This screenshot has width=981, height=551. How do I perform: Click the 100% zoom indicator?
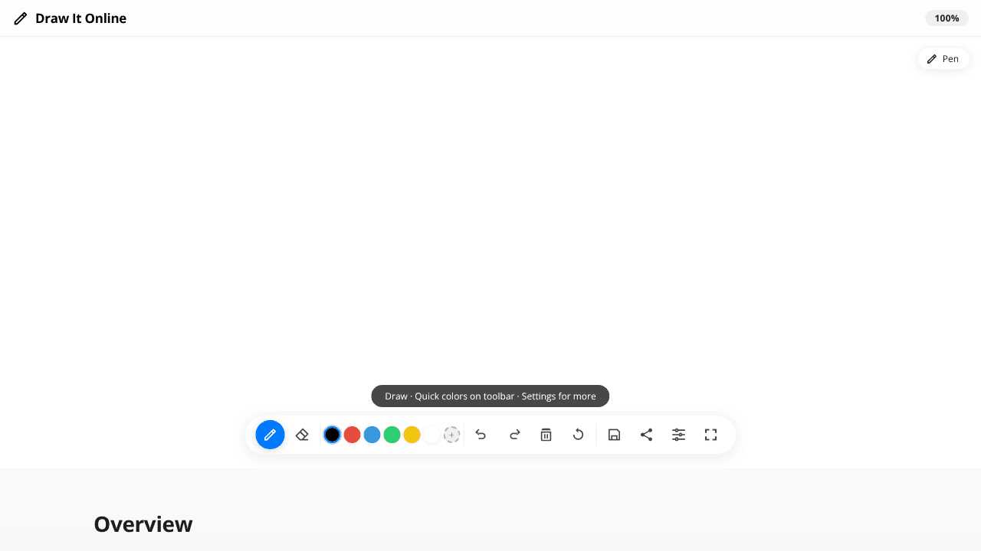tap(947, 18)
